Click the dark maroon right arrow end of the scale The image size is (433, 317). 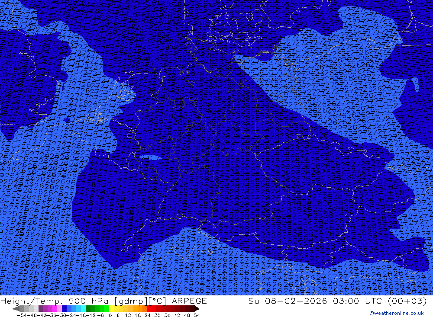[x=197, y=309]
